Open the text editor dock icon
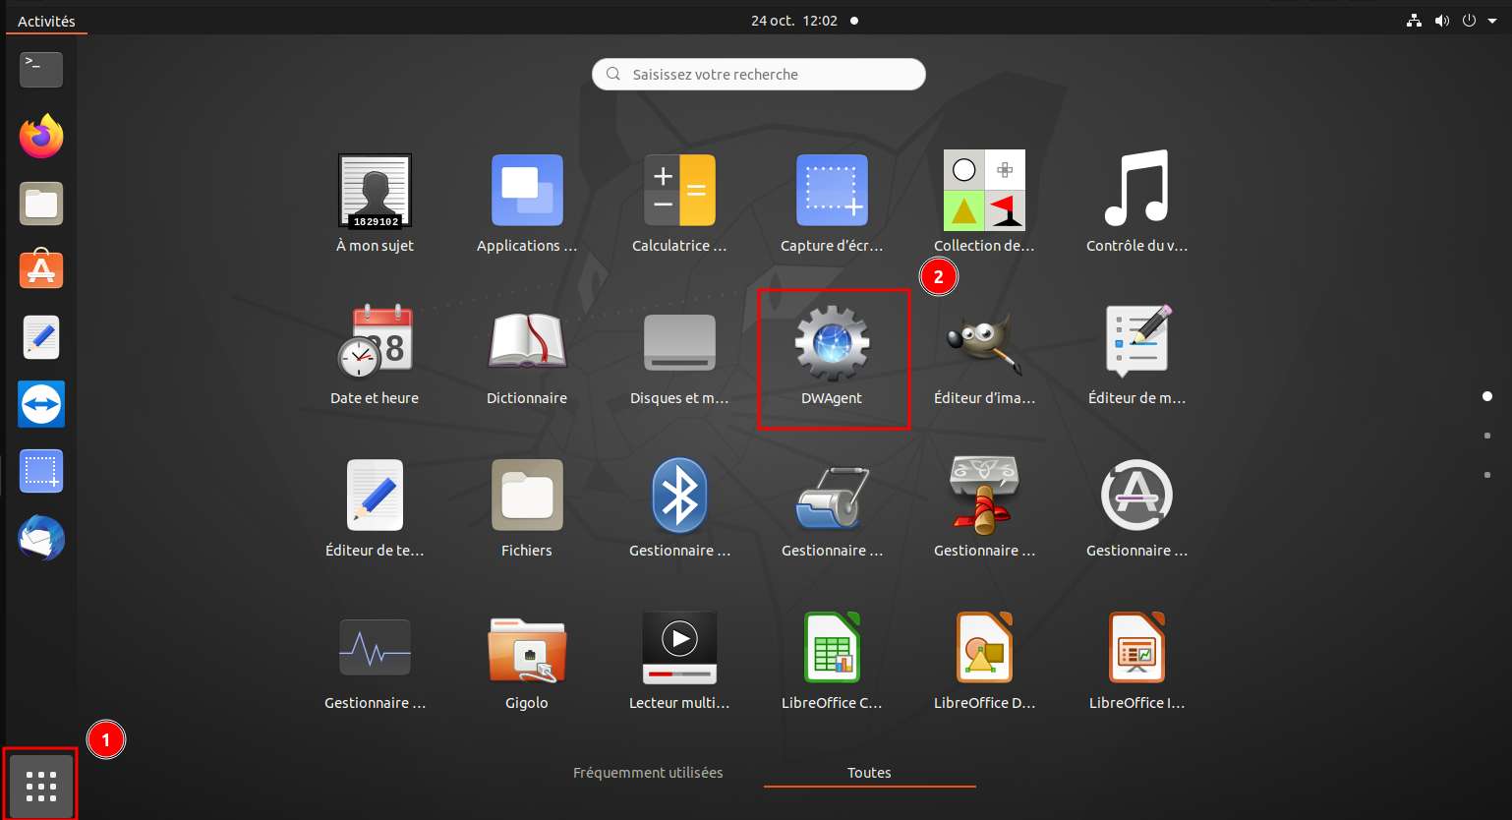1512x820 pixels. pyautogui.click(x=41, y=337)
